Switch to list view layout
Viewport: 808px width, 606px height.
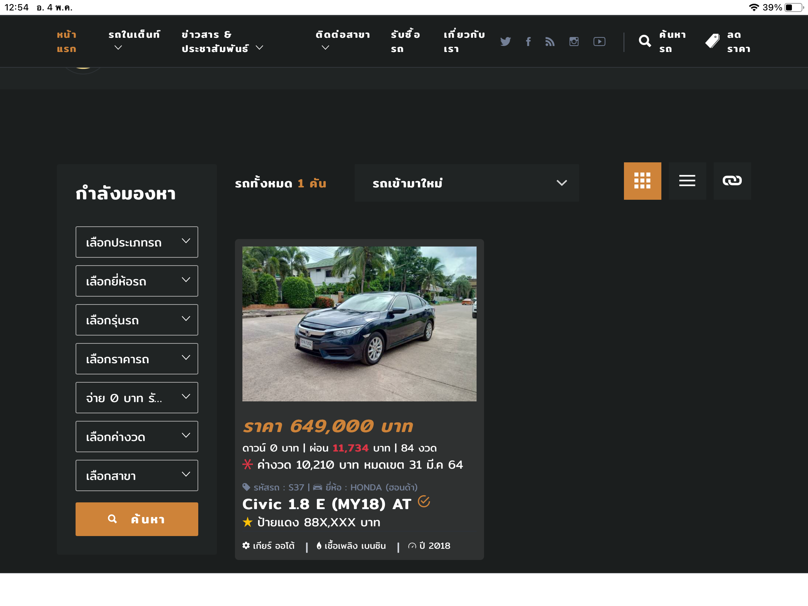tap(687, 181)
